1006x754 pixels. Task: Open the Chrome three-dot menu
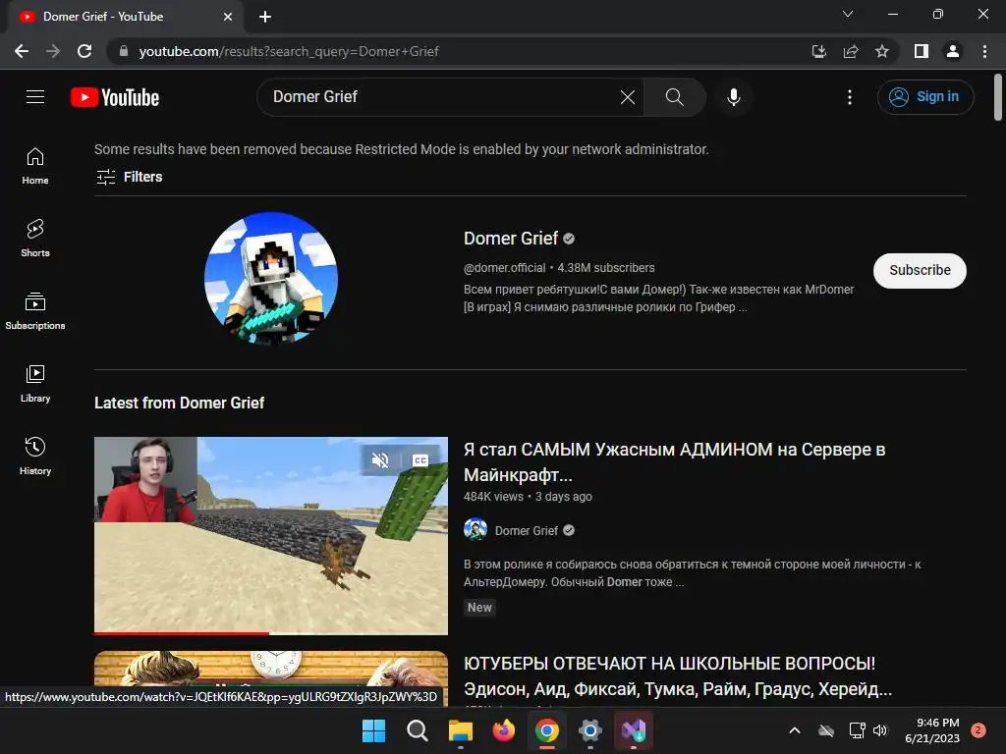click(x=984, y=51)
